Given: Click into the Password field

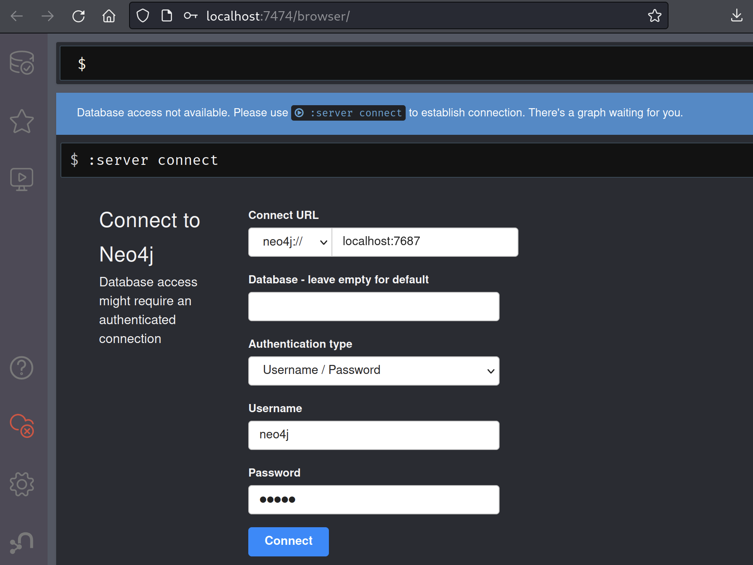Looking at the screenshot, I should [373, 500].
